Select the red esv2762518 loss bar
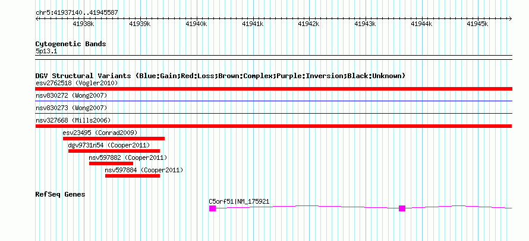 (x=273, y=89)
